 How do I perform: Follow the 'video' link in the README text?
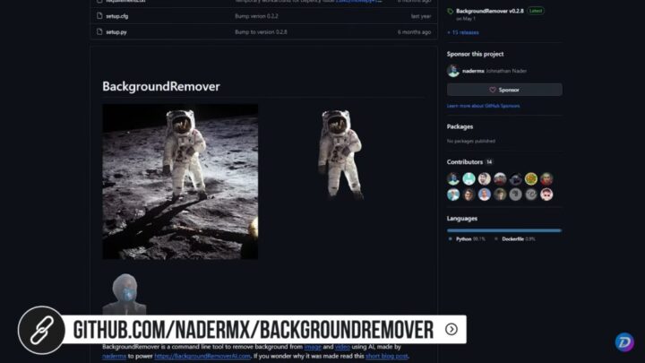[x=342, y=347]
